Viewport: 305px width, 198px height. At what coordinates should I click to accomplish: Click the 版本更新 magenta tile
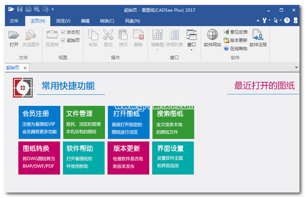click(x=128, y=158)
